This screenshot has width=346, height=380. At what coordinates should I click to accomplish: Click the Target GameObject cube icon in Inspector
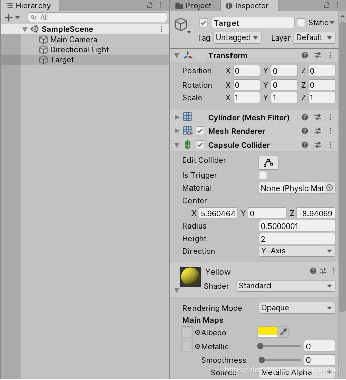[181, 24]
